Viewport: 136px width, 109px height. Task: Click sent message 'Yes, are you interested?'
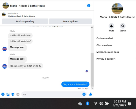75,84
